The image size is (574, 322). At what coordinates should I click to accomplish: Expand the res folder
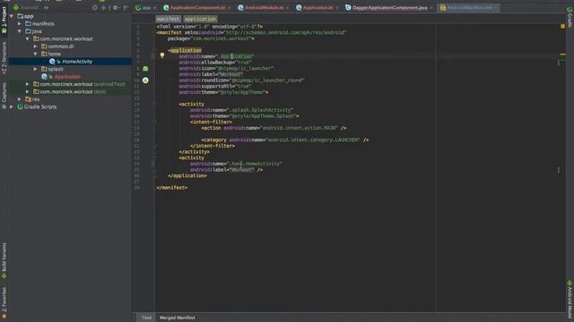(x=20, y=99)
